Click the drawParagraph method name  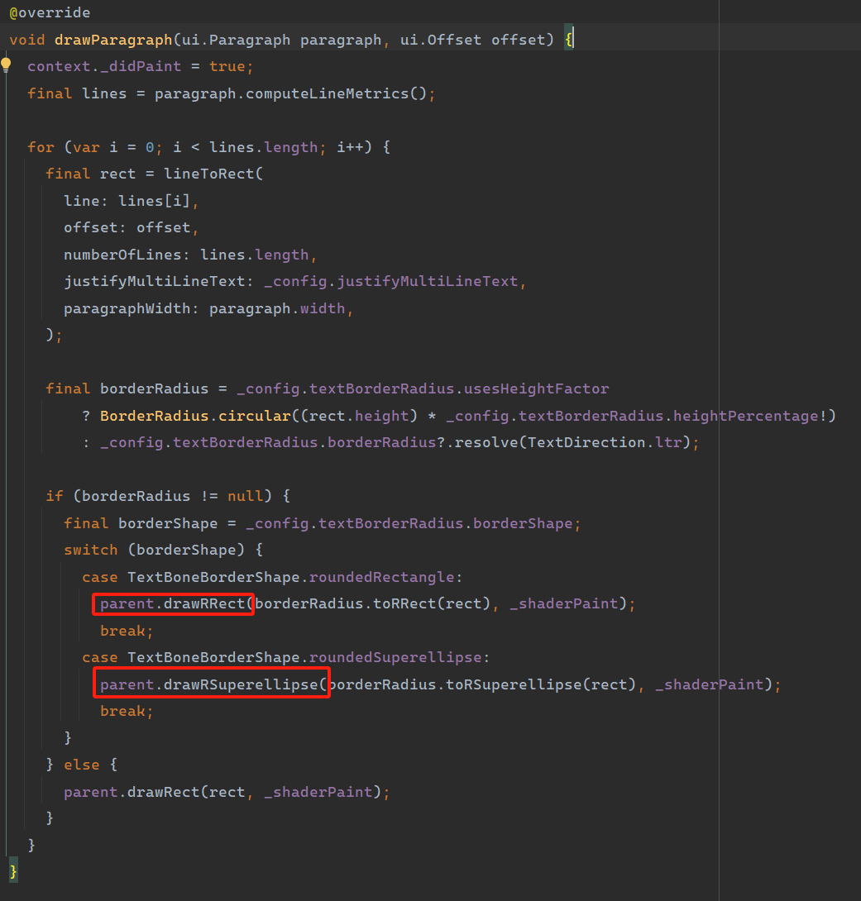[113, 40]
